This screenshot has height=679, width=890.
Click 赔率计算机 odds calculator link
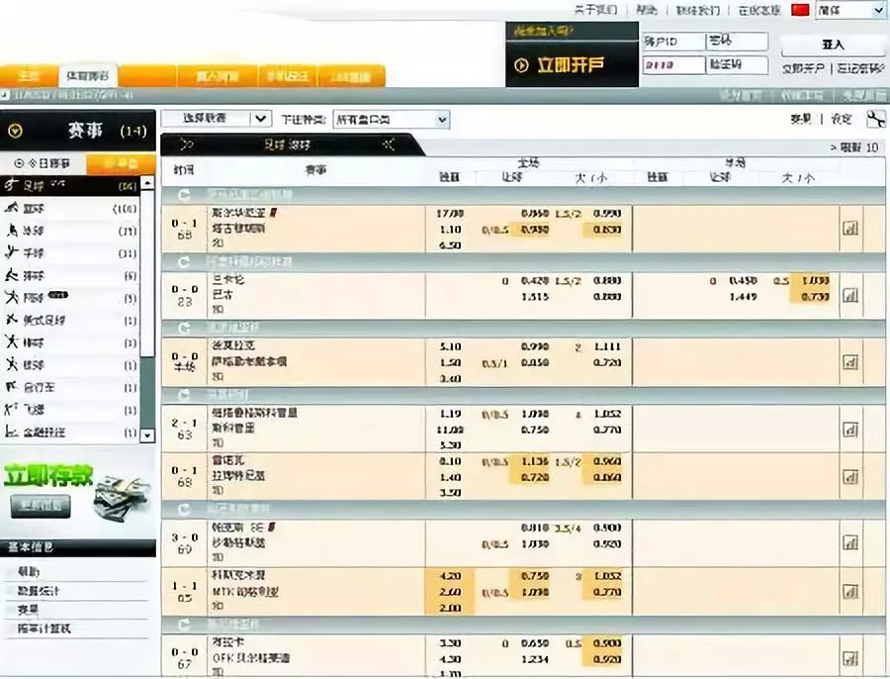pyautogui.click(x=44, y=629)
